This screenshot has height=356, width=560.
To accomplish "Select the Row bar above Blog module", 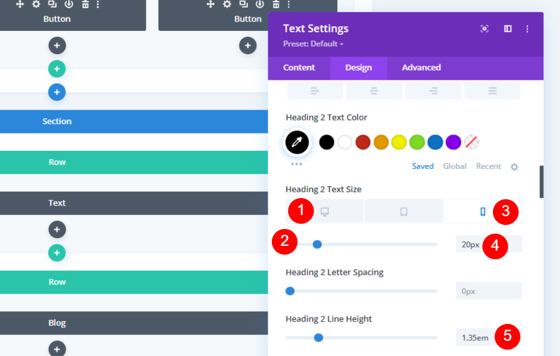I will [x=134, y=282].
